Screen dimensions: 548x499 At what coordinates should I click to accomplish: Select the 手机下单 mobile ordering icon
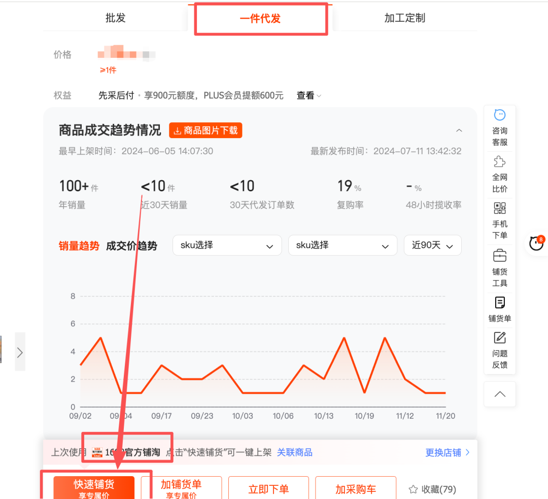(x=499, y=221)
